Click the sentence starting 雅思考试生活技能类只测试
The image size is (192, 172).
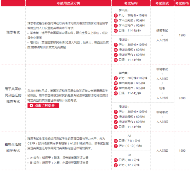click(x=68, y=143)
